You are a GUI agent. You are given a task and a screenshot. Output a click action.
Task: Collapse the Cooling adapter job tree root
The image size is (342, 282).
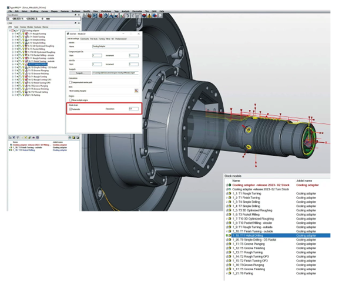point(10,31)
